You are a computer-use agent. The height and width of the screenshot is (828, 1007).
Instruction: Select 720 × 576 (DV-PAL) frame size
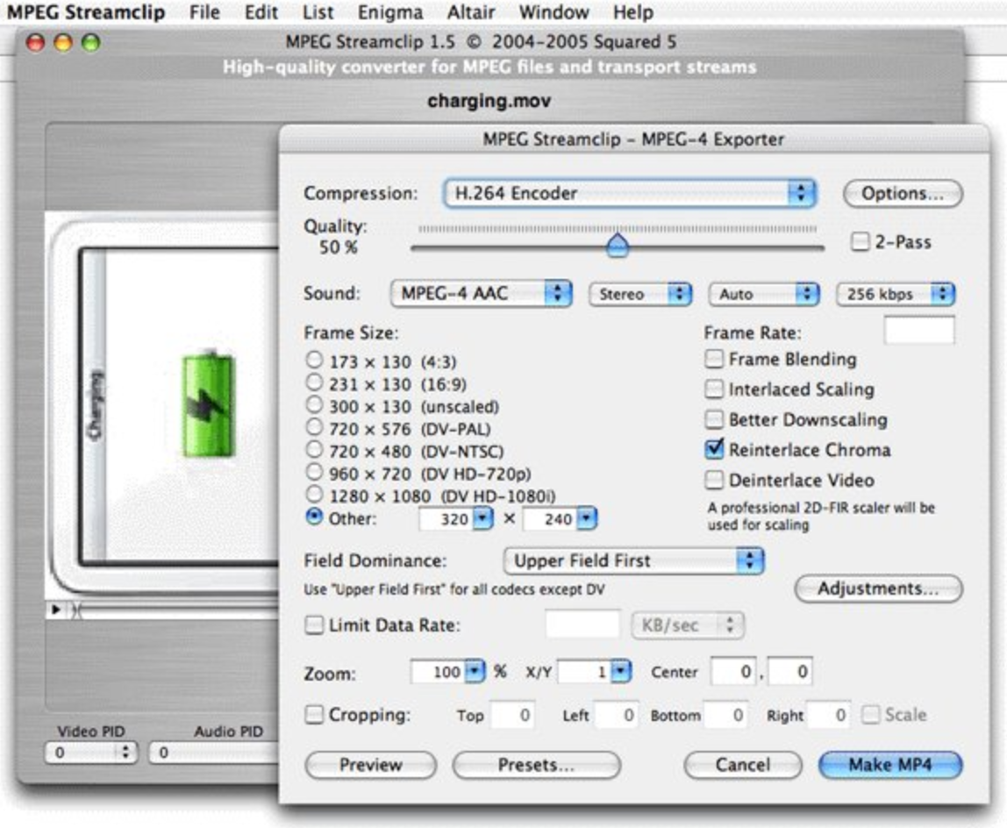click(314, 427)
